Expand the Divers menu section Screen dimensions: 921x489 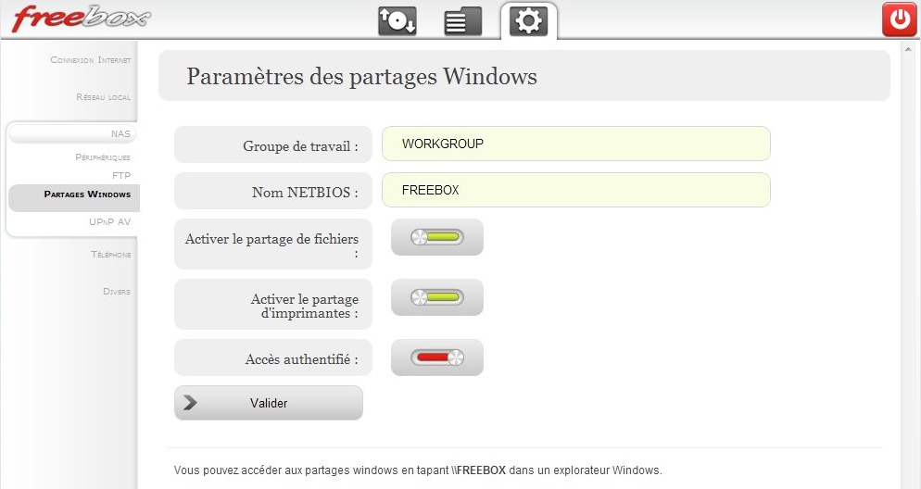[x=117, y=291]
